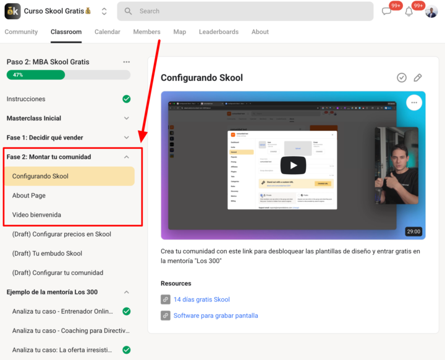The height and width of the screenshot is (360, 445).
Task: Open the group switcher dropdown arrows
Action: [104, 11]
